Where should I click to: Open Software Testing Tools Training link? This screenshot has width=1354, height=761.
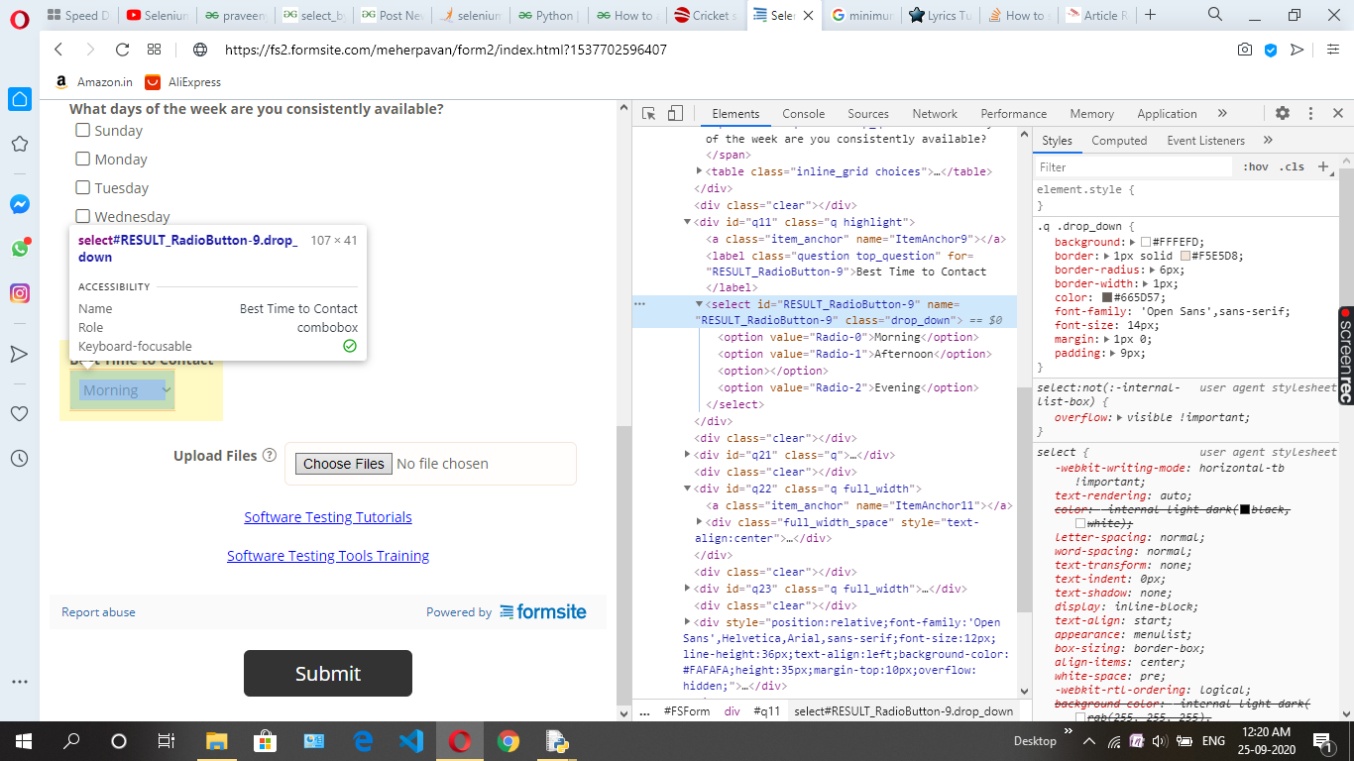328,556
